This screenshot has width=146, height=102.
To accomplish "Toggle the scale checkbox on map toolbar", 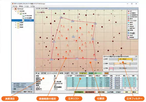I will click(x=48, y=73).
